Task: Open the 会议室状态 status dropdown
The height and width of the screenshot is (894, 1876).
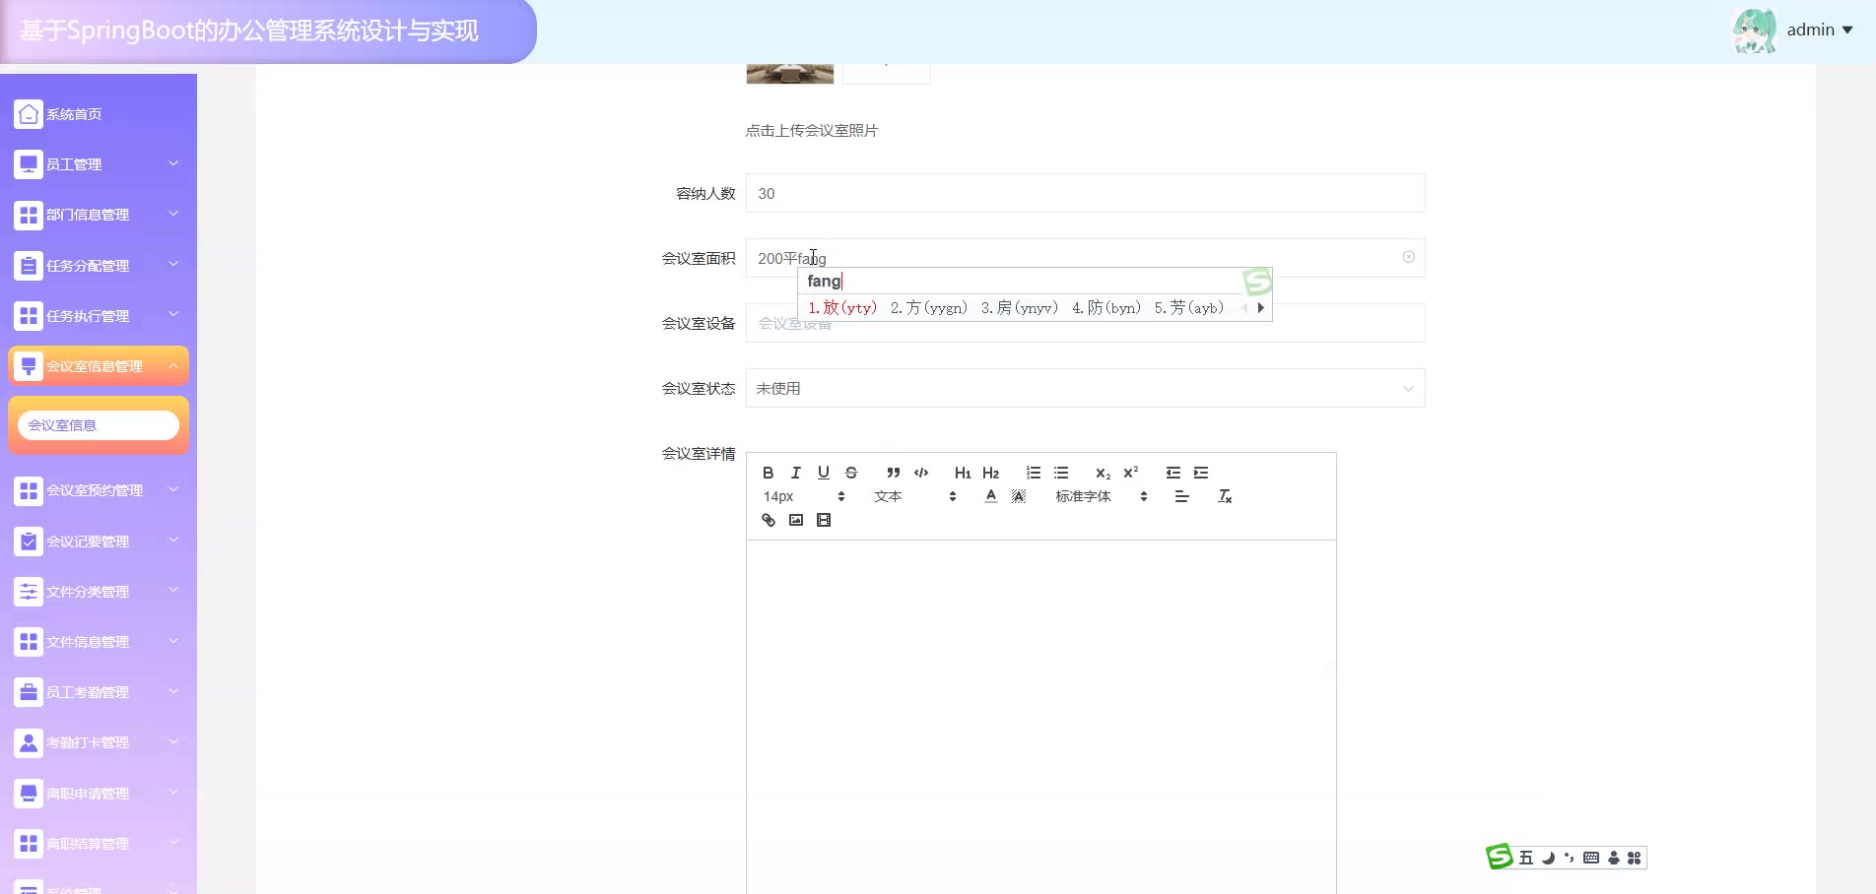Action: point(1084,388)
